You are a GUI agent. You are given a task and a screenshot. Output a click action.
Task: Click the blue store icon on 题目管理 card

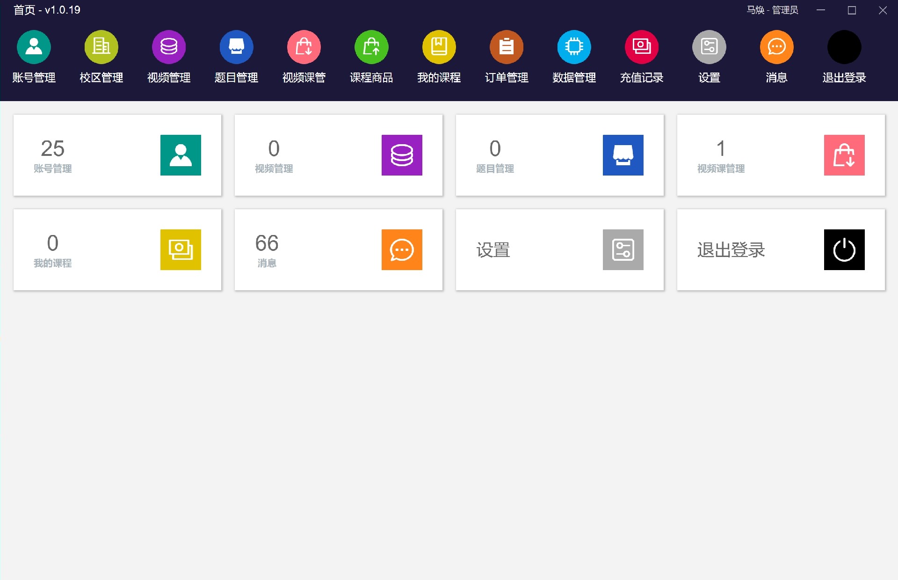623,155
